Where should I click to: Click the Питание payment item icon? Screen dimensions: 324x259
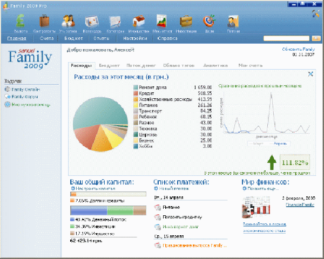pyautogui.click(x=158, y=207)
